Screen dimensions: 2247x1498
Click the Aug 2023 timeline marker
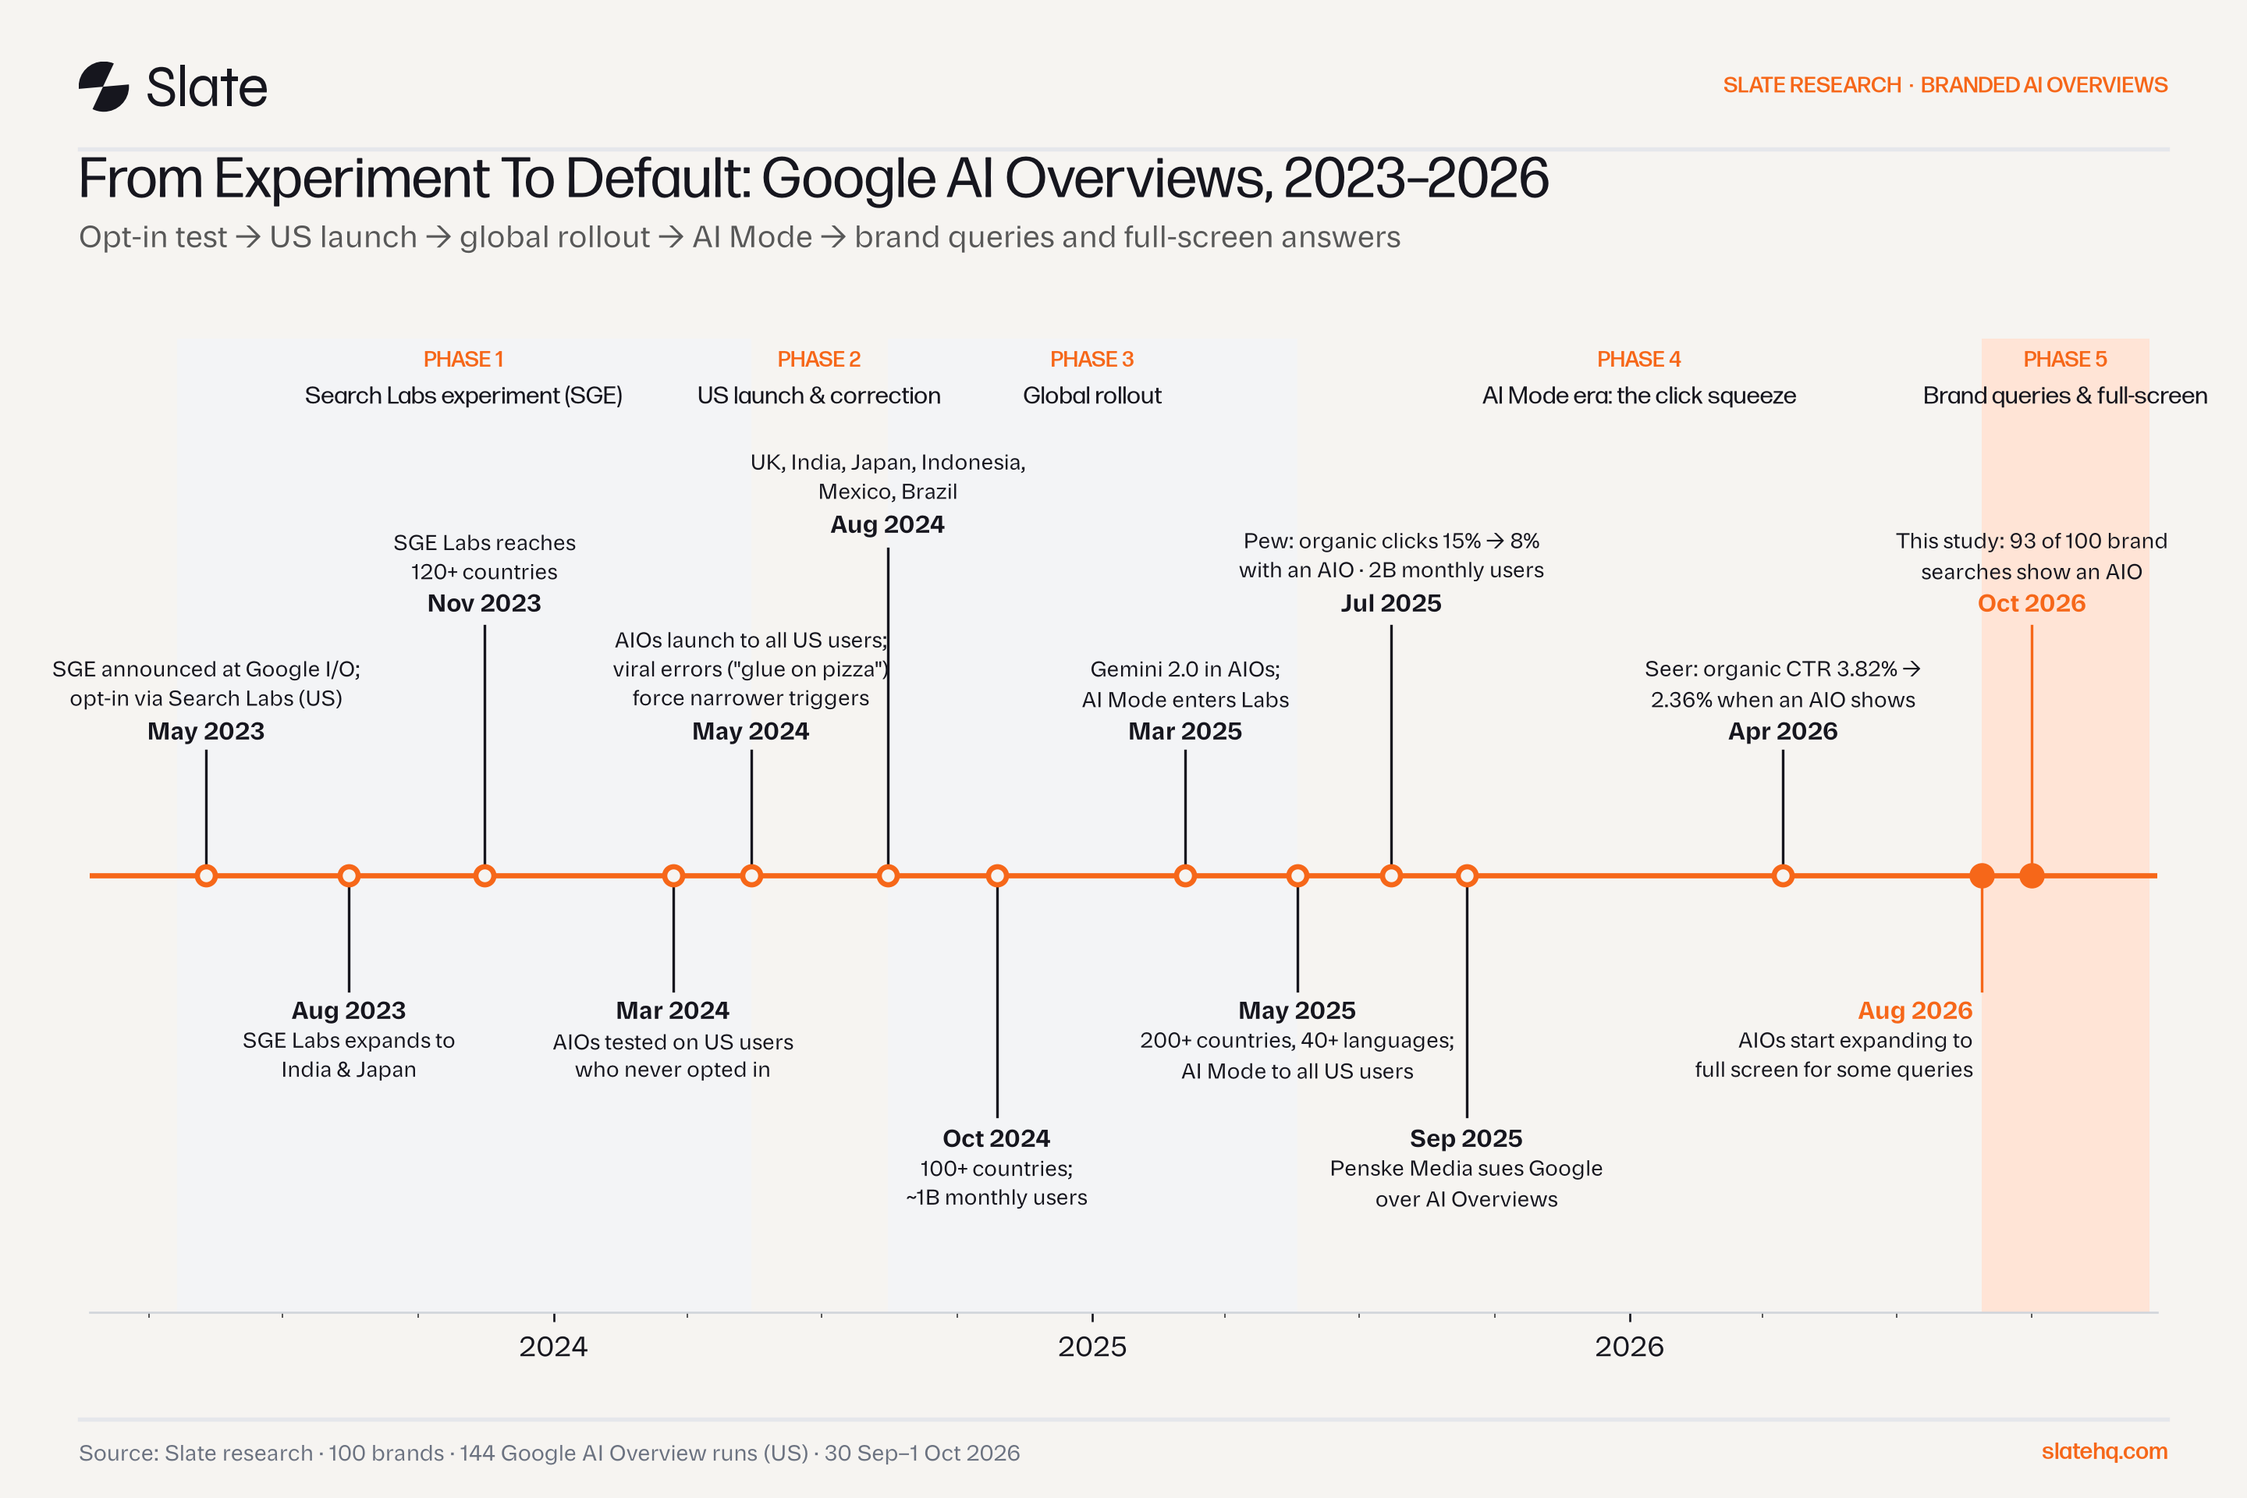coord(349,875)
